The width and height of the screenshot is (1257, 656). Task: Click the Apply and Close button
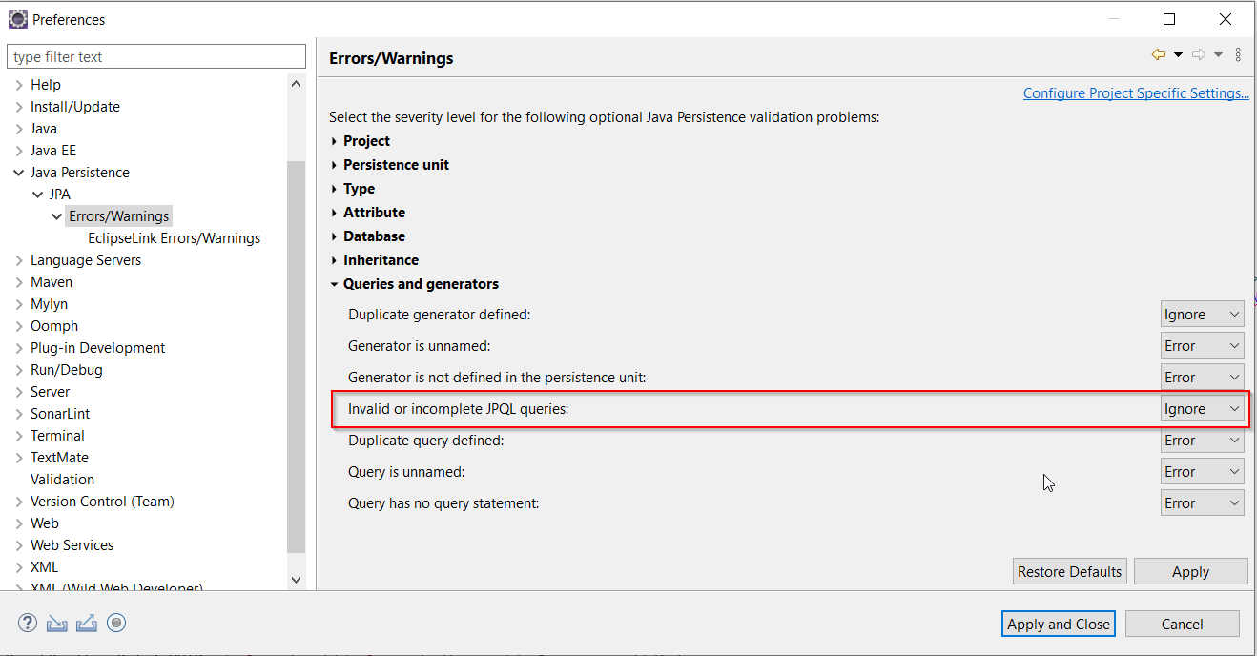pos(1059,625)
